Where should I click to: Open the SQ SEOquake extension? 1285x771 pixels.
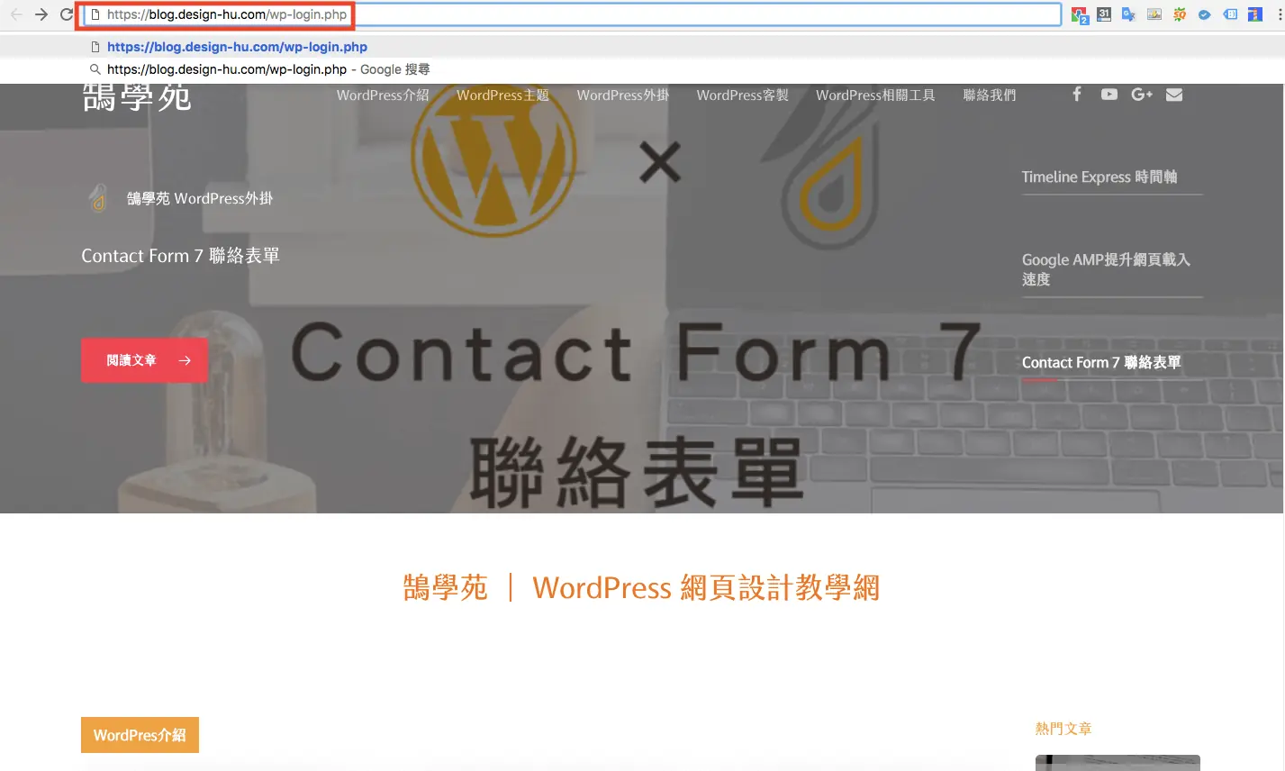coord(1179,14)
